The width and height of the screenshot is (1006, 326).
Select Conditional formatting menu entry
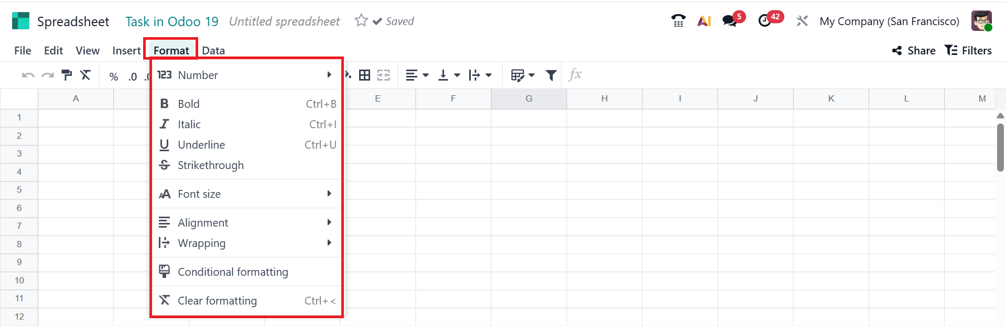247,272
